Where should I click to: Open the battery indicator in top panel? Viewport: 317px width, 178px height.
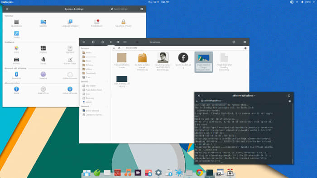pos(302,2)
